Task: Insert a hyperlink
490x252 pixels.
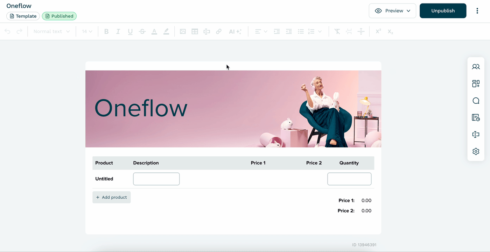Action: click(219, 32)
